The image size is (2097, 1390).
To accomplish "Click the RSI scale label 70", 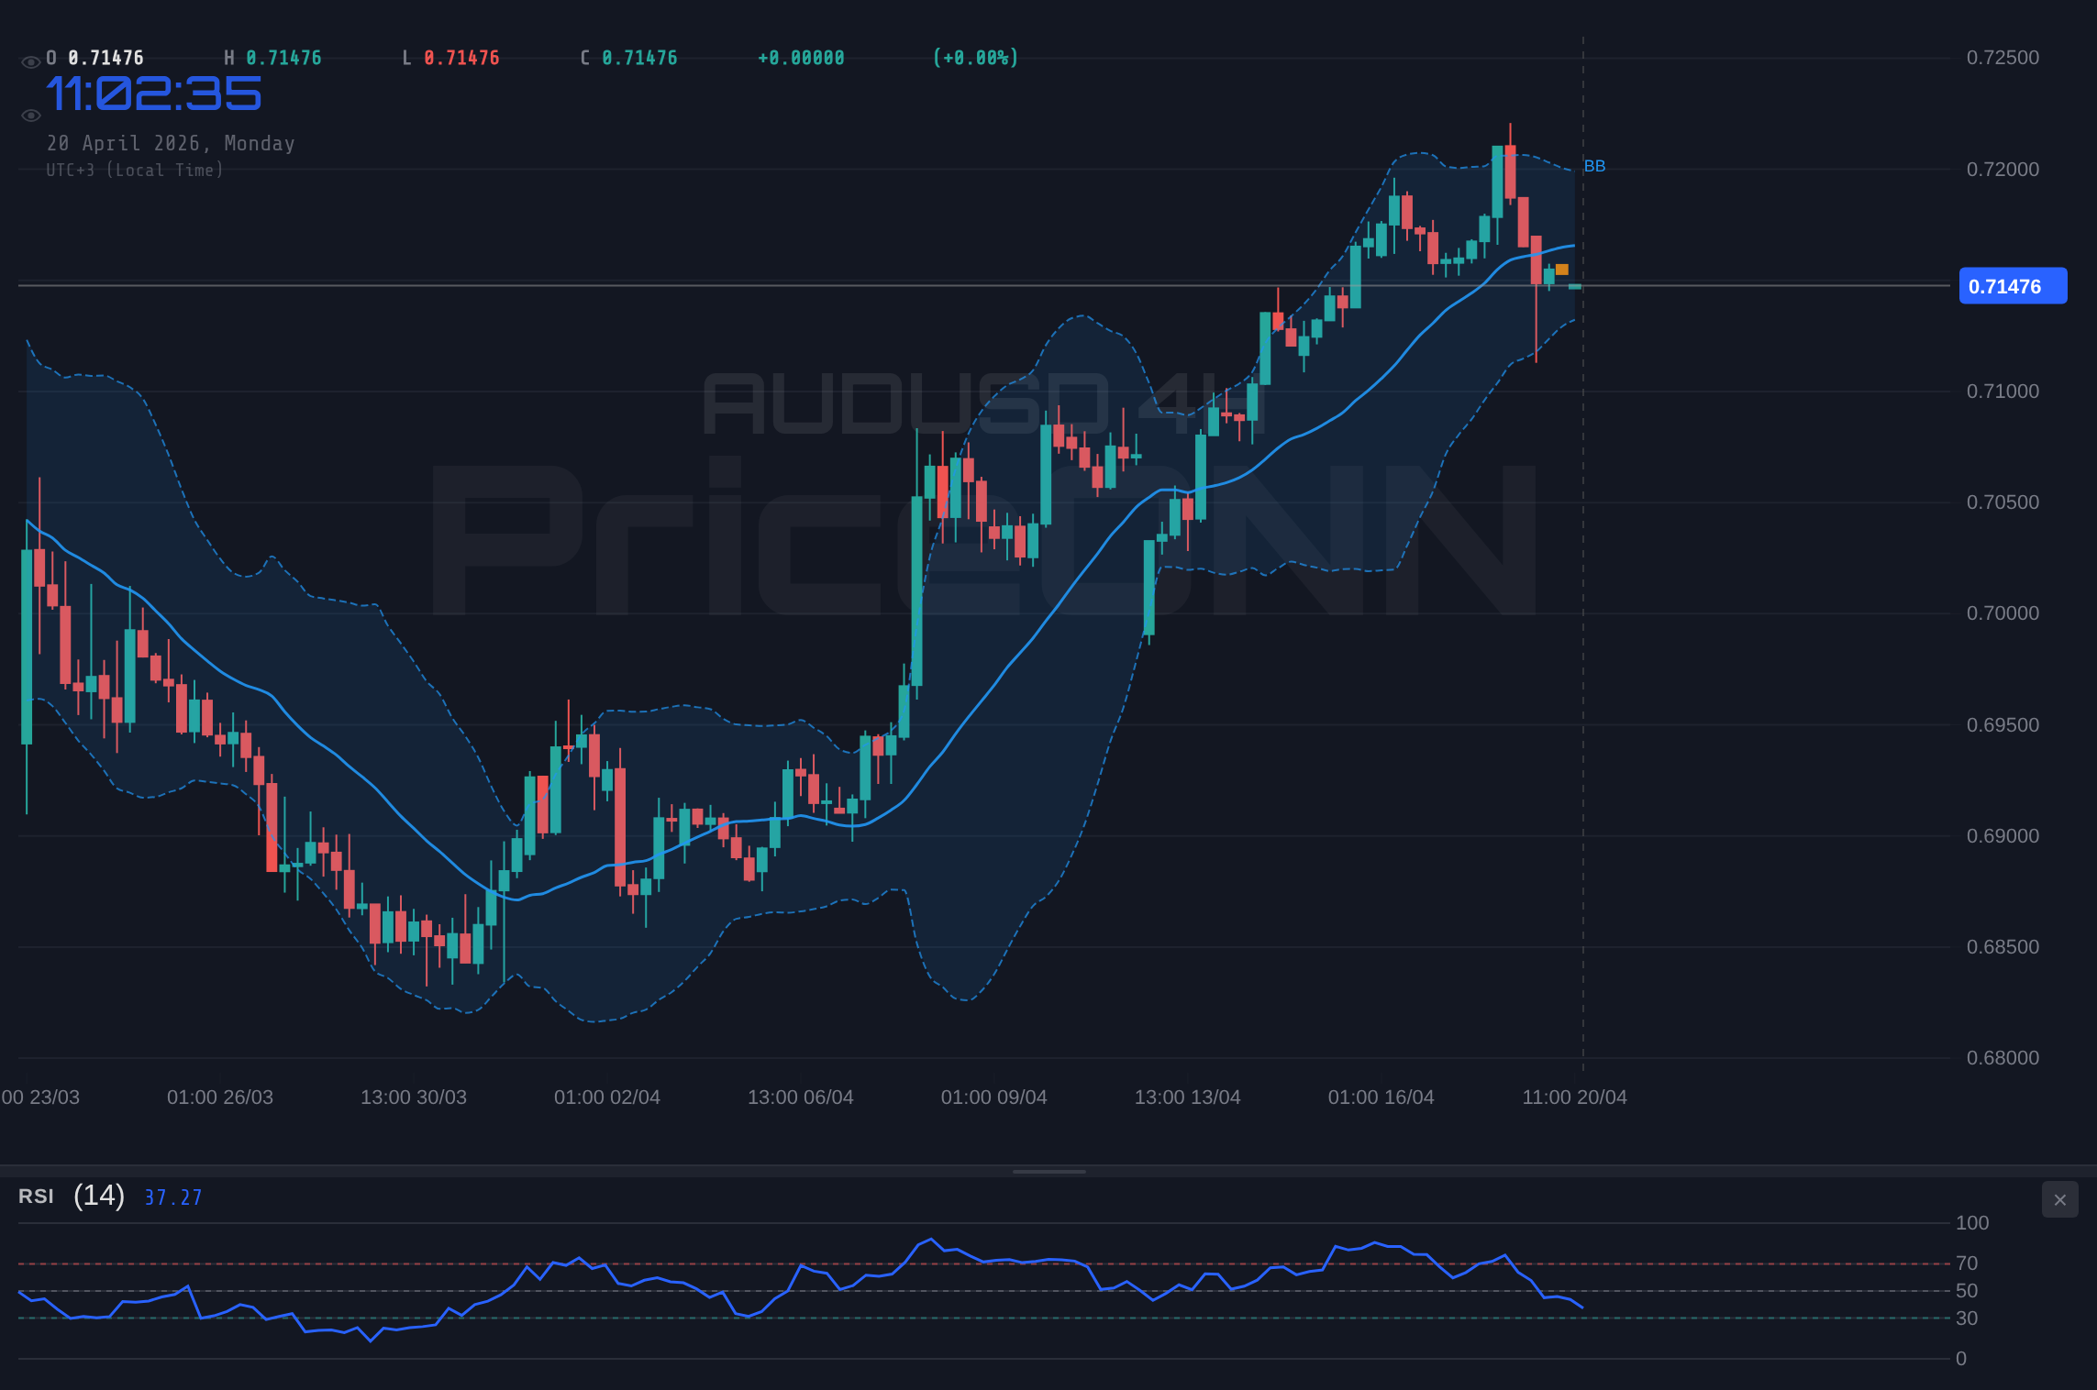I will tap(1967, 1263).
